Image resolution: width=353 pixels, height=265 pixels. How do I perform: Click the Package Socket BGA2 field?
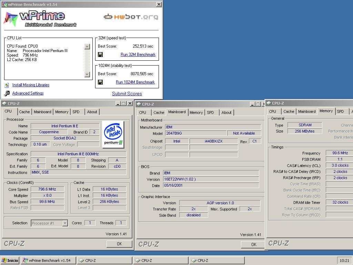65,138
